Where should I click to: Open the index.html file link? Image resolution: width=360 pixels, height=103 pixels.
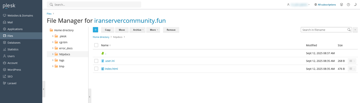click(111, 69)
